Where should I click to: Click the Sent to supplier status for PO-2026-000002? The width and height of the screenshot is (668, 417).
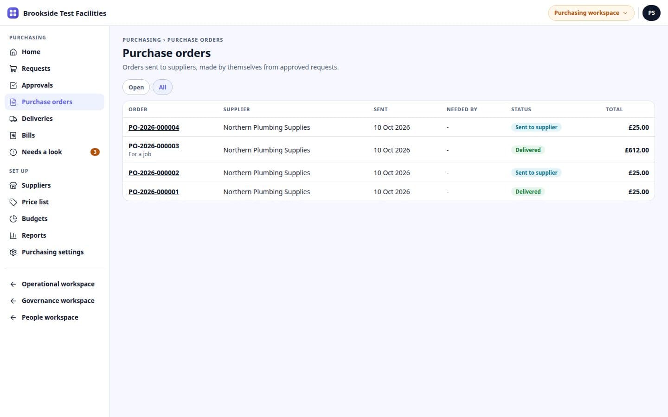coord(536,173)
